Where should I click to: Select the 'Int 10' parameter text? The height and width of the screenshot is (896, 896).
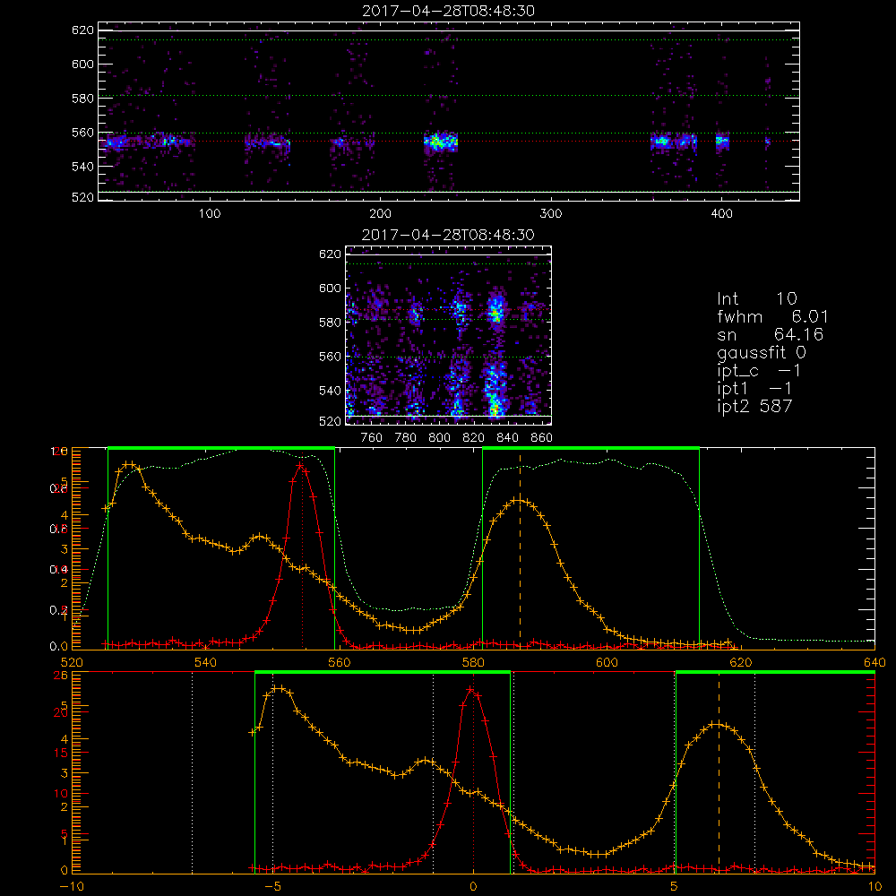pyautogui.click(x=756, y=298)
